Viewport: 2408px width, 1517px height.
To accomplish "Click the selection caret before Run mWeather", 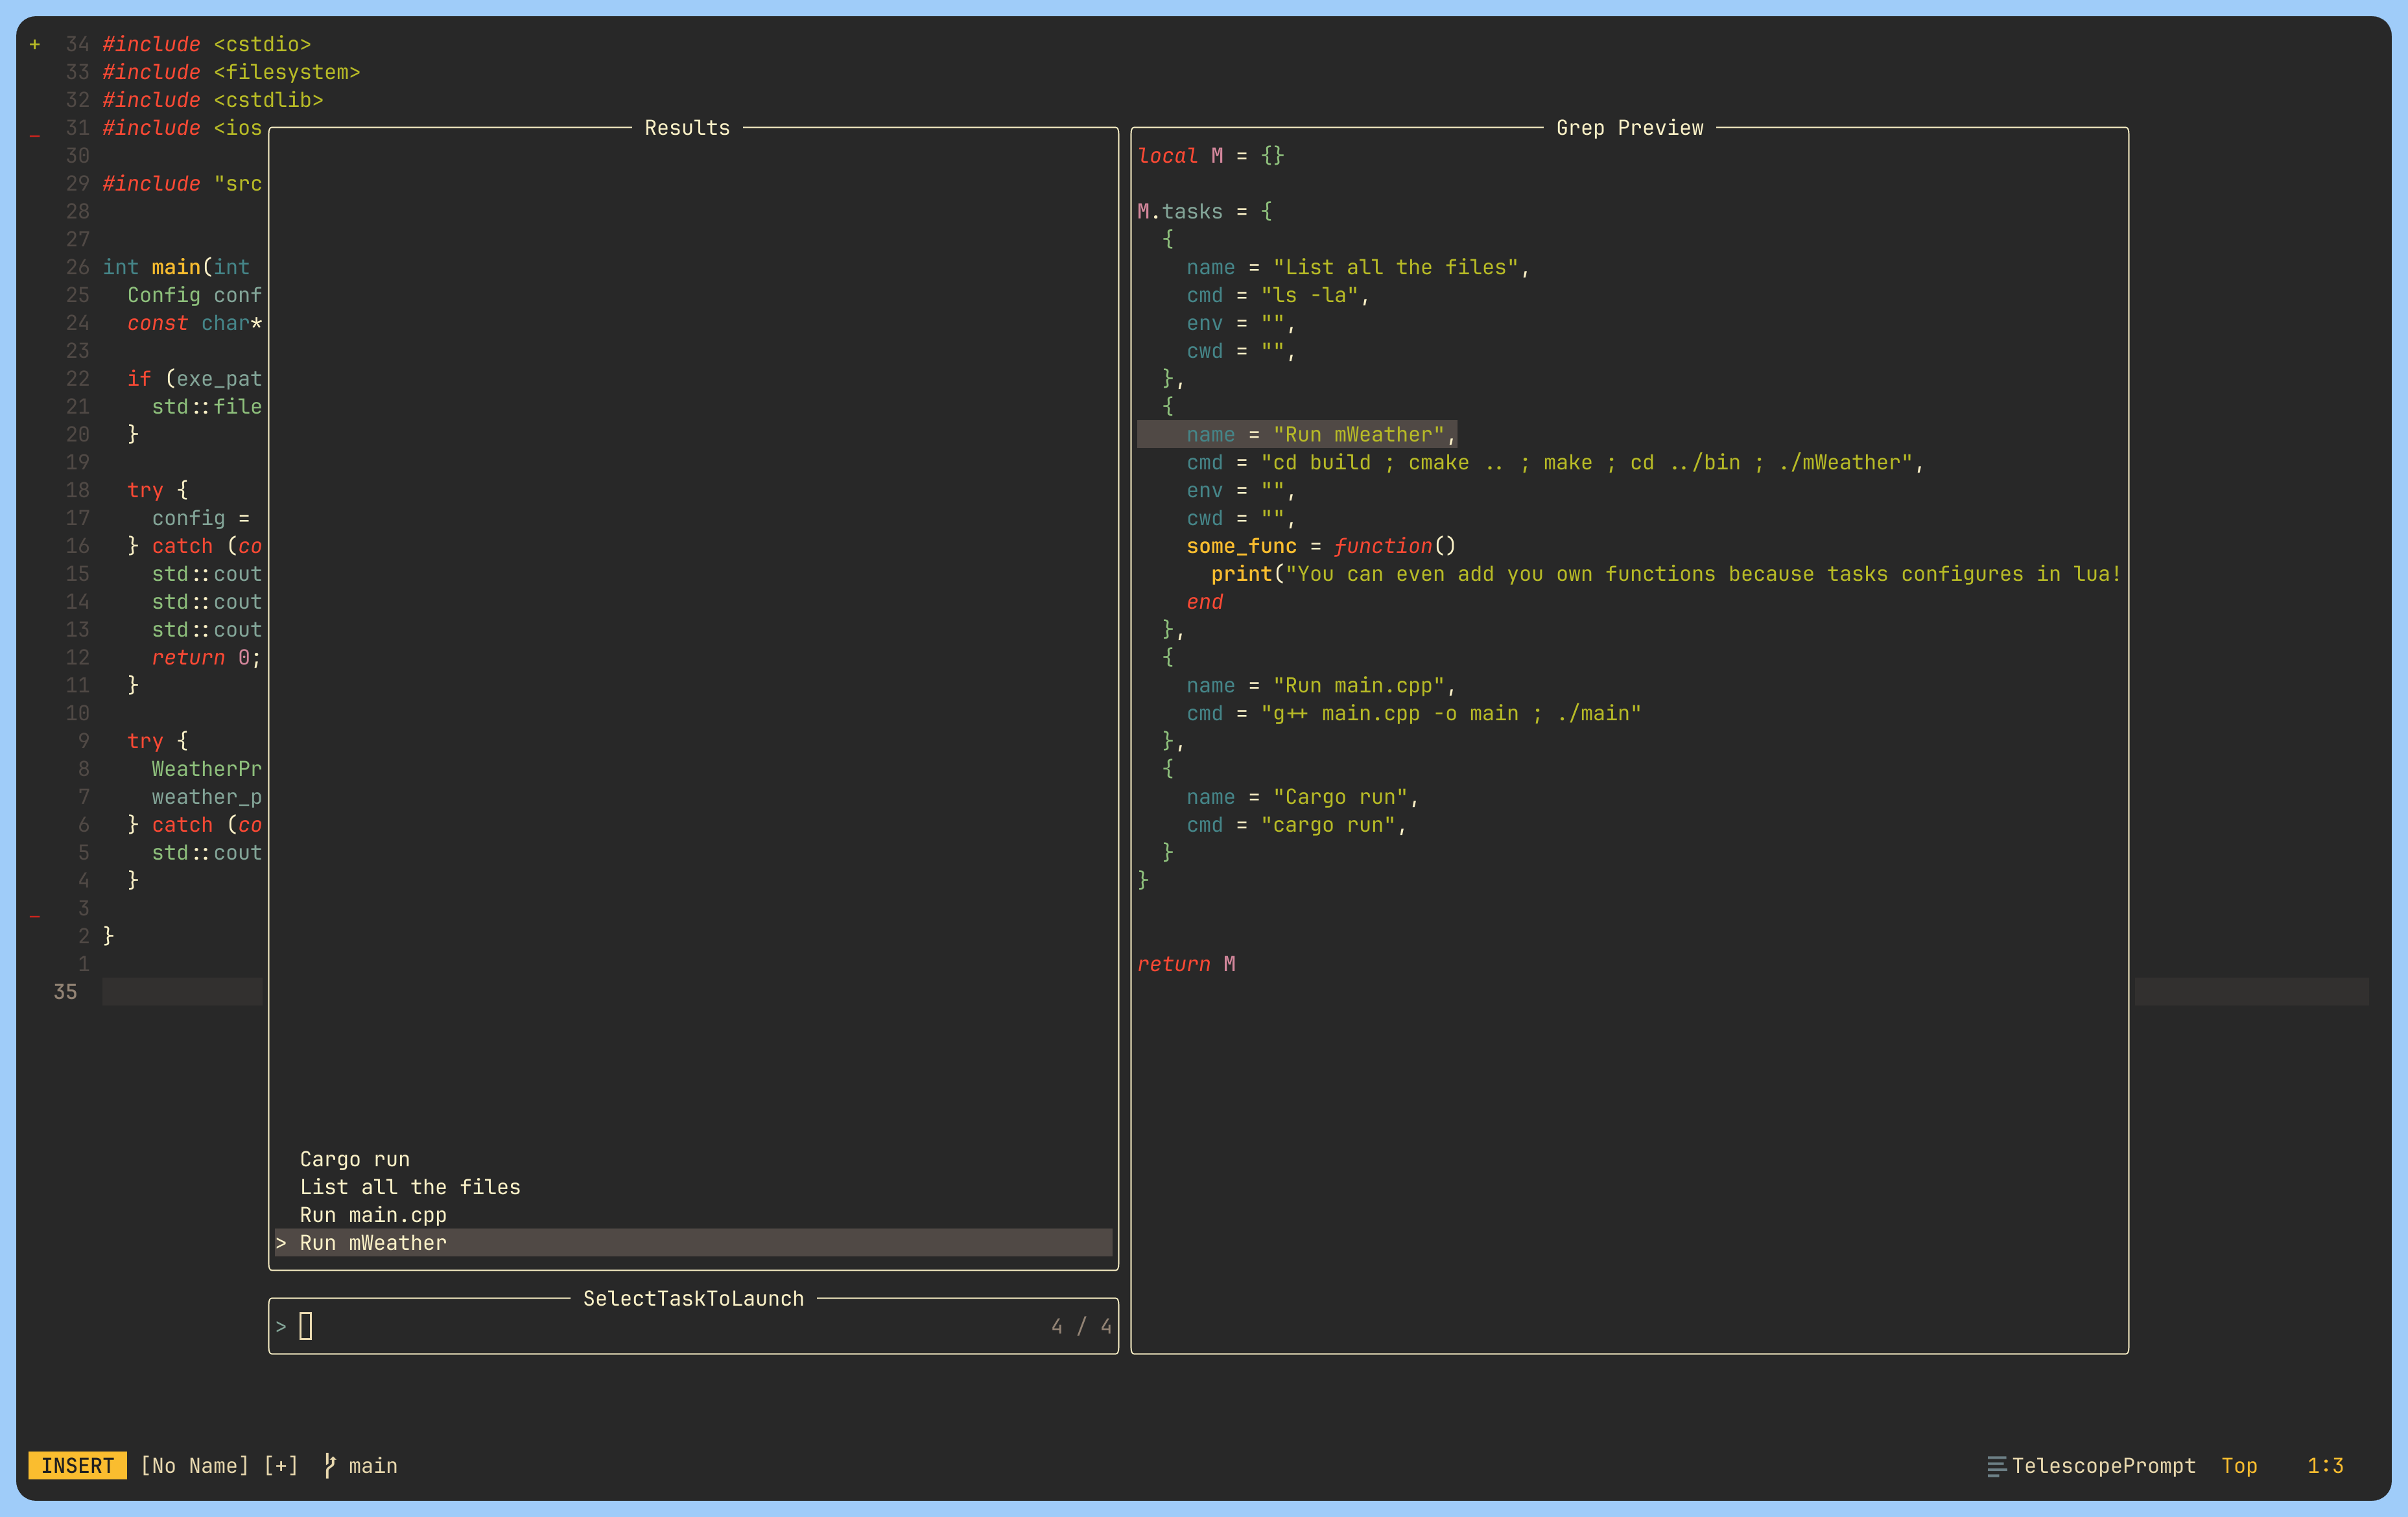I will (x=281, y=1243).
